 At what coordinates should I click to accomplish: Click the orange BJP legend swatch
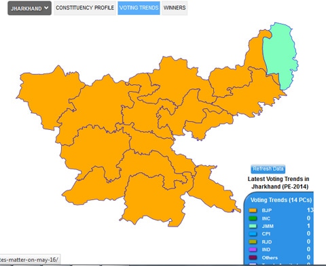(253, 210)
